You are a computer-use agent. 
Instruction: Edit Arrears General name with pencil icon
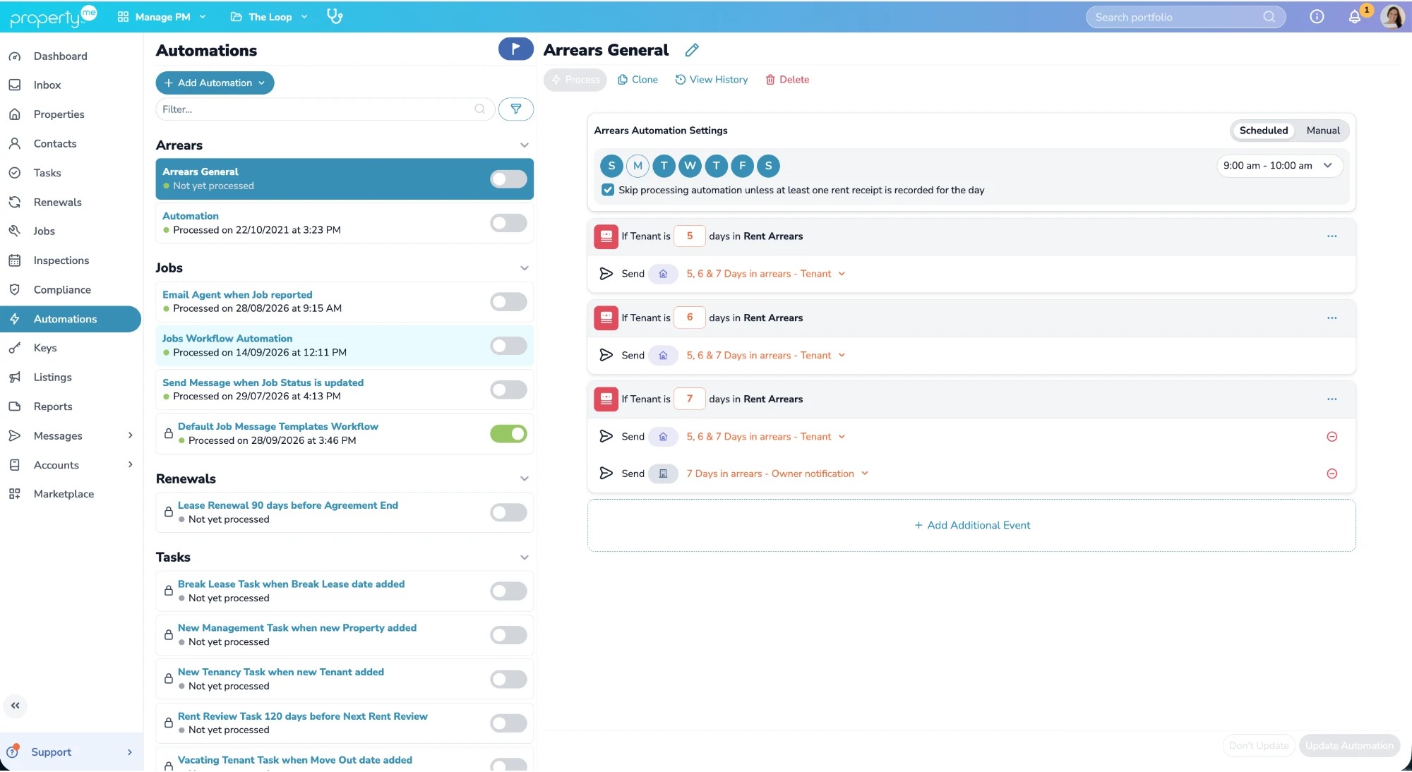coord(692,50)
